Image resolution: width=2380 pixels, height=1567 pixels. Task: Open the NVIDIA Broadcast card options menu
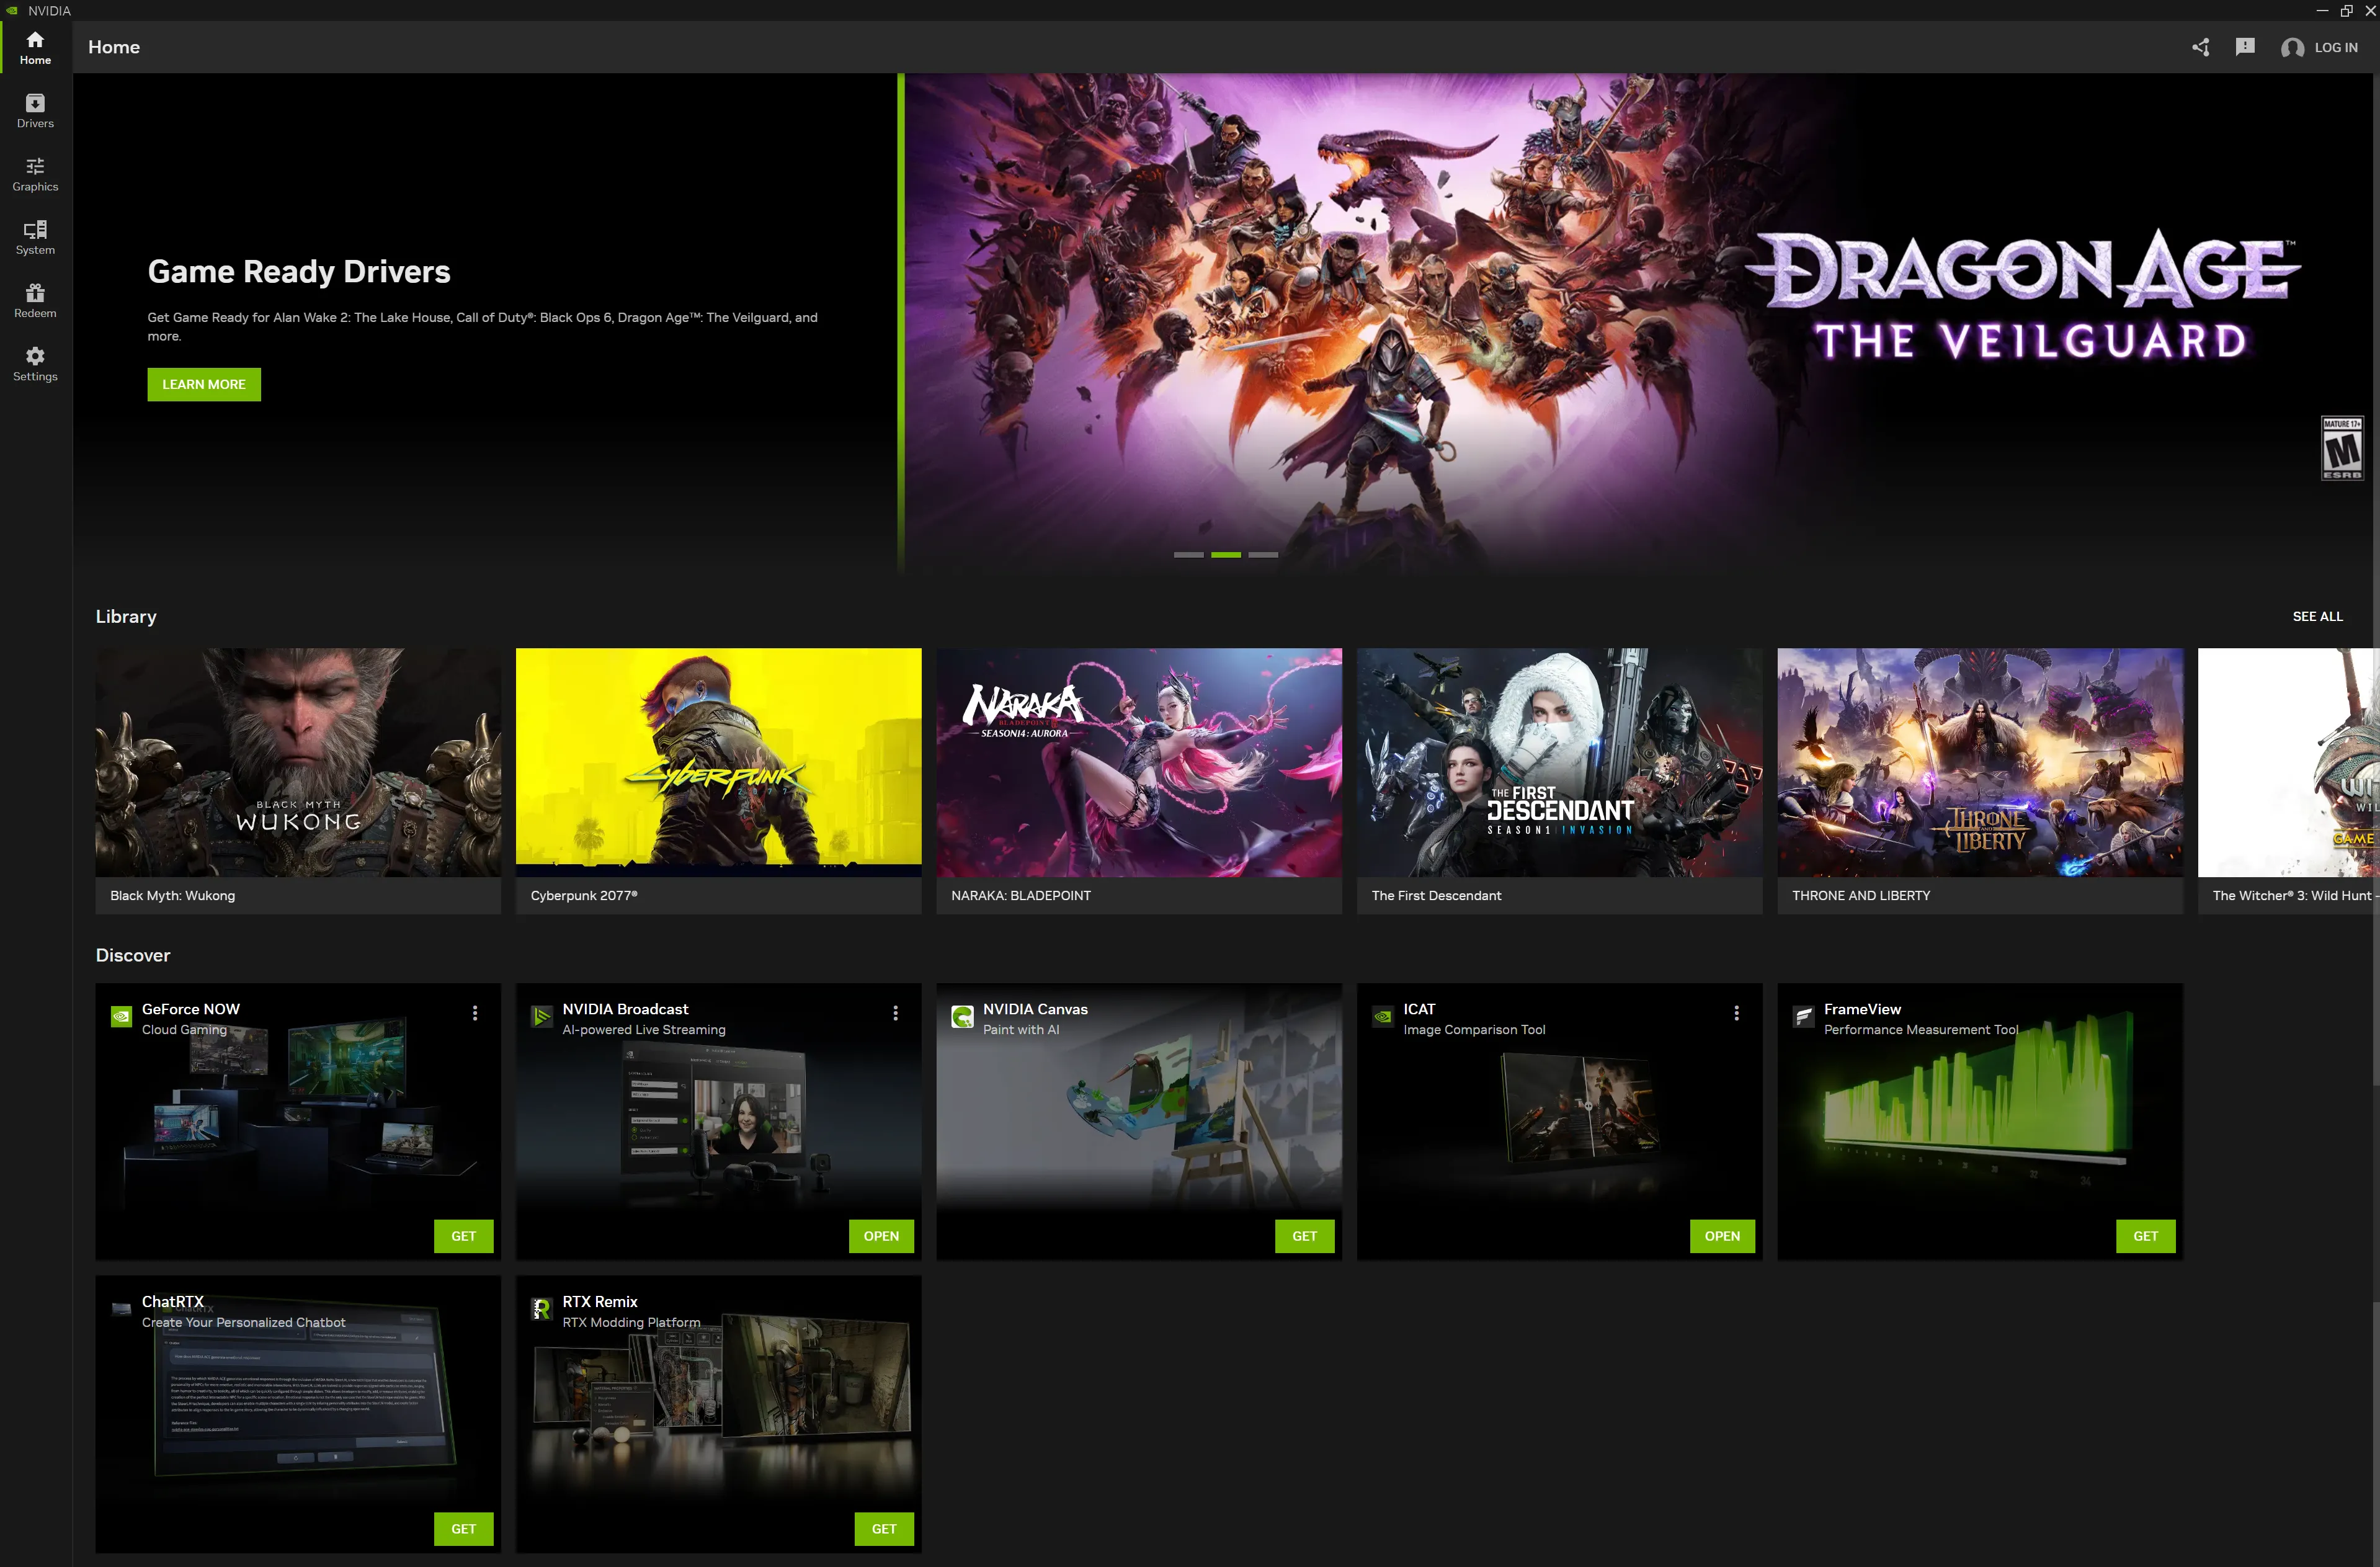point(895,1013)
